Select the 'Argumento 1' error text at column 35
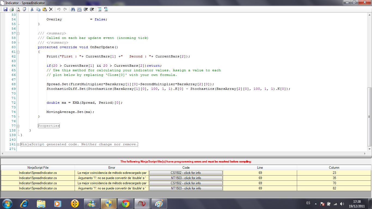 [x=112, y=178]
